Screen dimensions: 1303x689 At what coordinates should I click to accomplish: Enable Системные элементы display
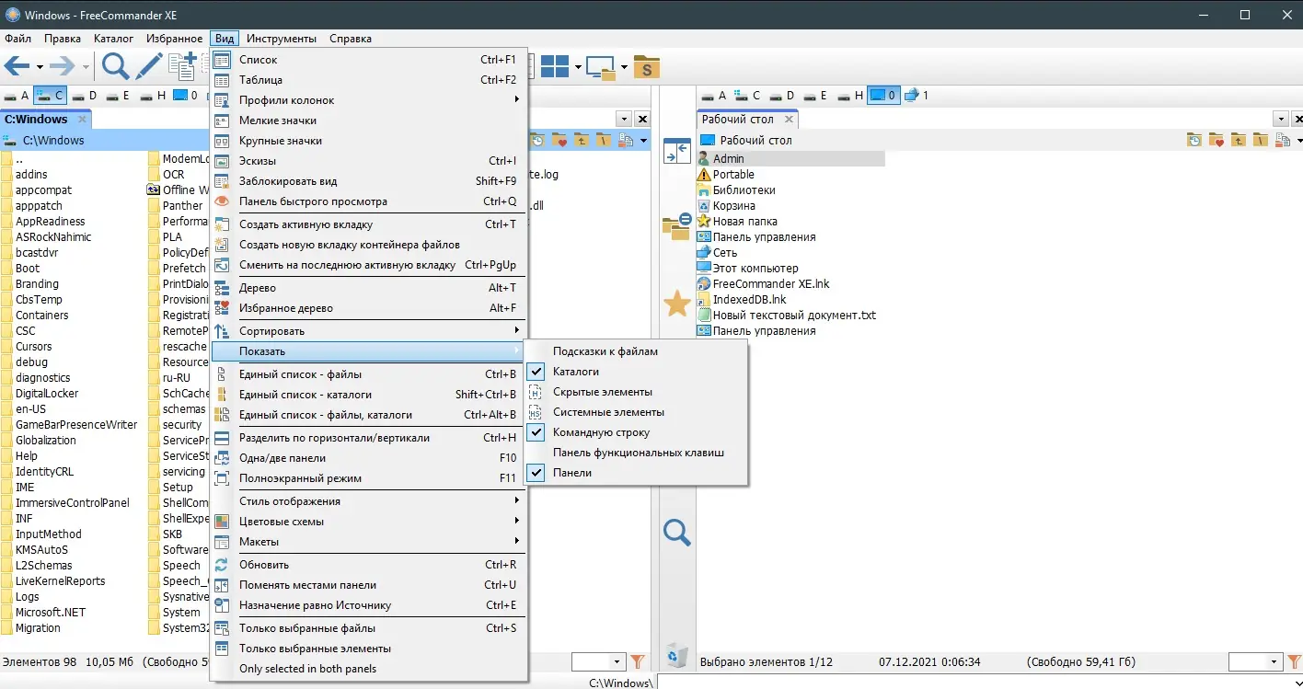[x=636, y=412]
